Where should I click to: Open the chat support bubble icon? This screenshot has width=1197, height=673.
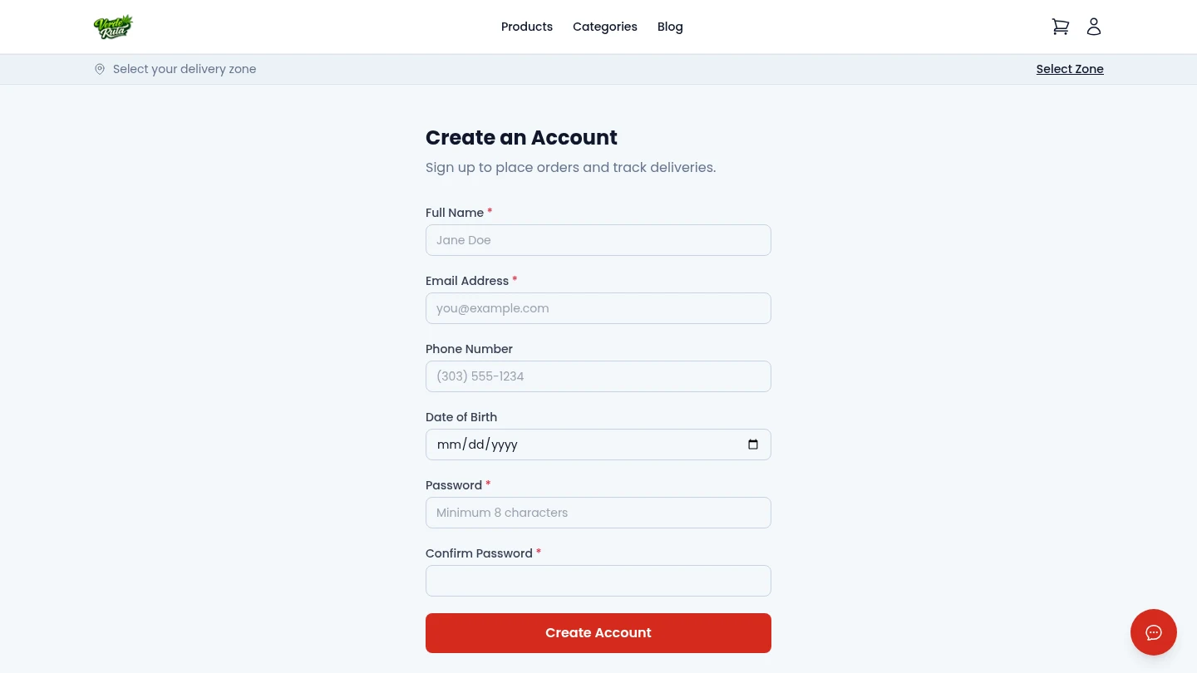pyautogui.click(x=1154, y=632)
